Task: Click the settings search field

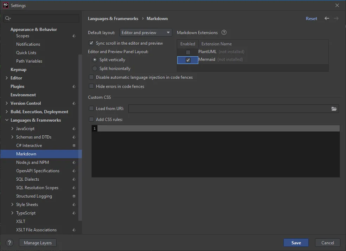Action: pos(41,18)
